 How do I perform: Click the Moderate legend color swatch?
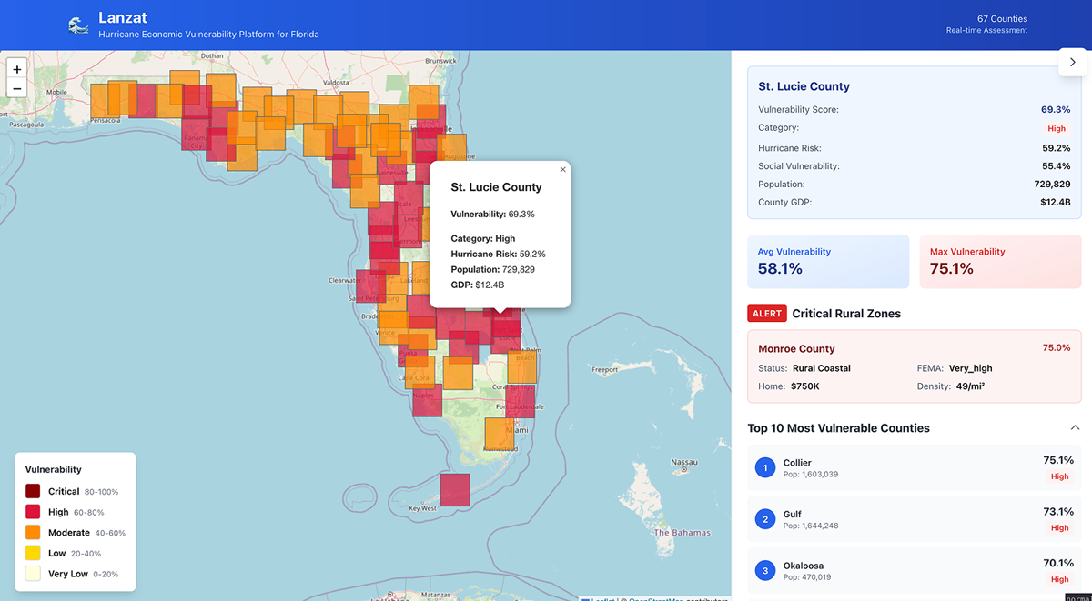pyautogui.click(x=33, y=533)
